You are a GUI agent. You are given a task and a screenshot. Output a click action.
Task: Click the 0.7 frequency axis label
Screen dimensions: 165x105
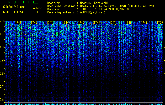(x=2, y=87)
